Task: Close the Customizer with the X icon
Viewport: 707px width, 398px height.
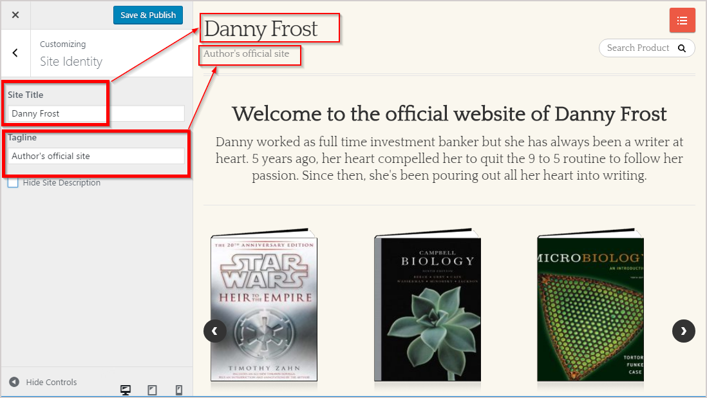Action: point(15,15)
